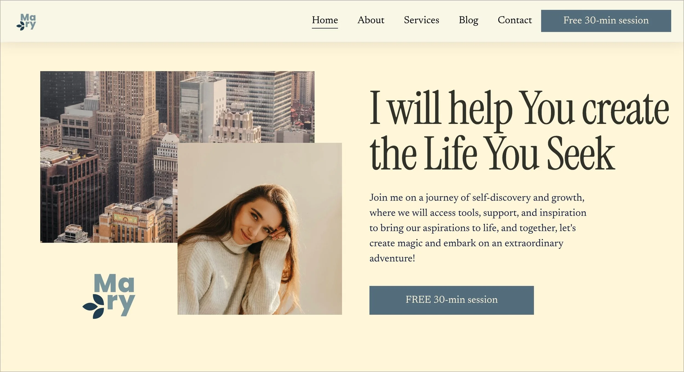684x372 pixels.
Task: Click the hero FREE 30-min session button
Action: click(x=451, y=300)
